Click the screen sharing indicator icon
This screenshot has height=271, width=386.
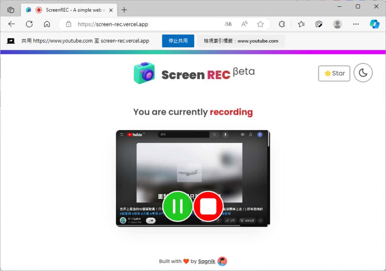tap(11, 41)
